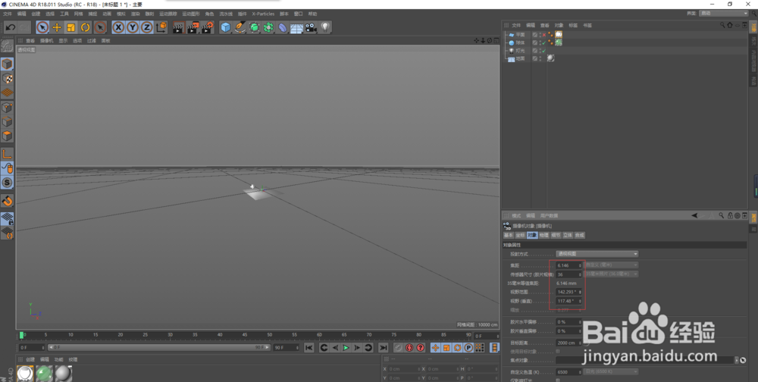
Task: Toggle the Snap magnet icon
Action: (7, 201)
